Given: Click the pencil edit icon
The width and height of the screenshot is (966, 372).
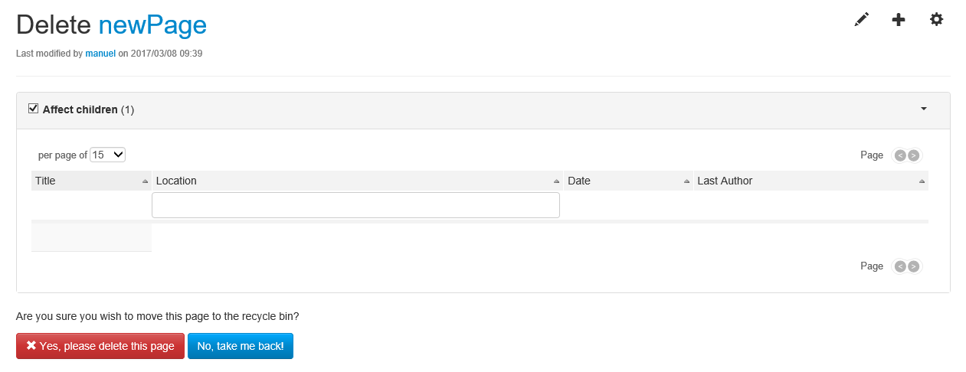Looking at the screenshot, I should [x=862, y=20].
